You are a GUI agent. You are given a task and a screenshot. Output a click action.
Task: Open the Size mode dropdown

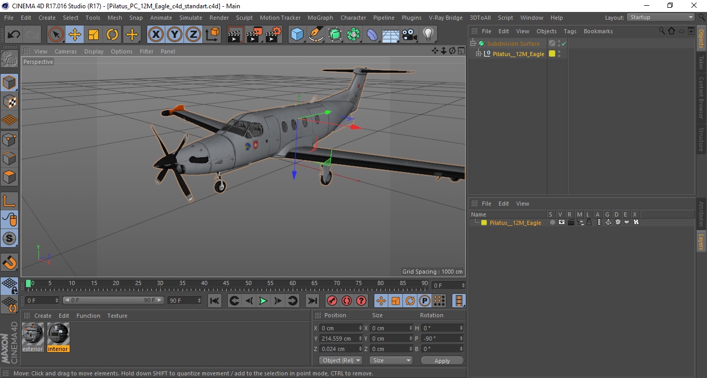coord(391,360)
